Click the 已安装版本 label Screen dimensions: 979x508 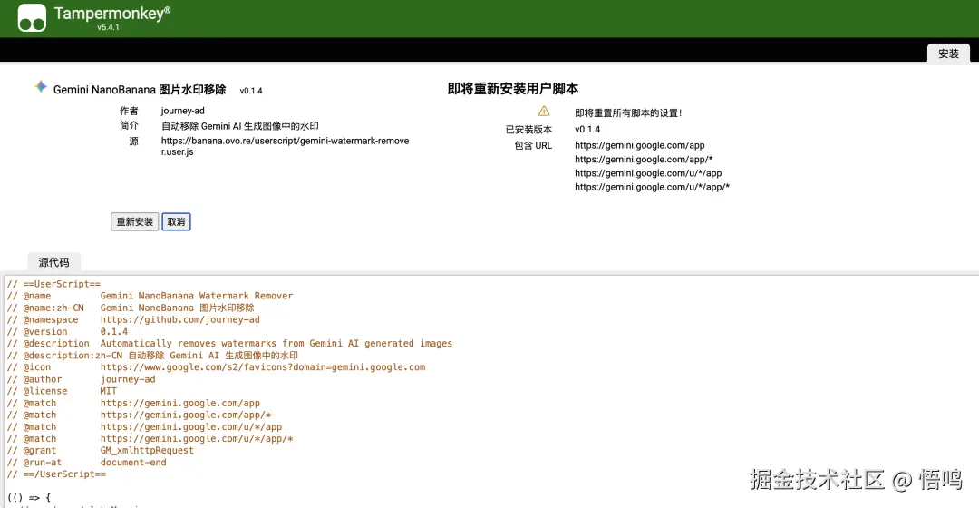(x=528, y=130)
